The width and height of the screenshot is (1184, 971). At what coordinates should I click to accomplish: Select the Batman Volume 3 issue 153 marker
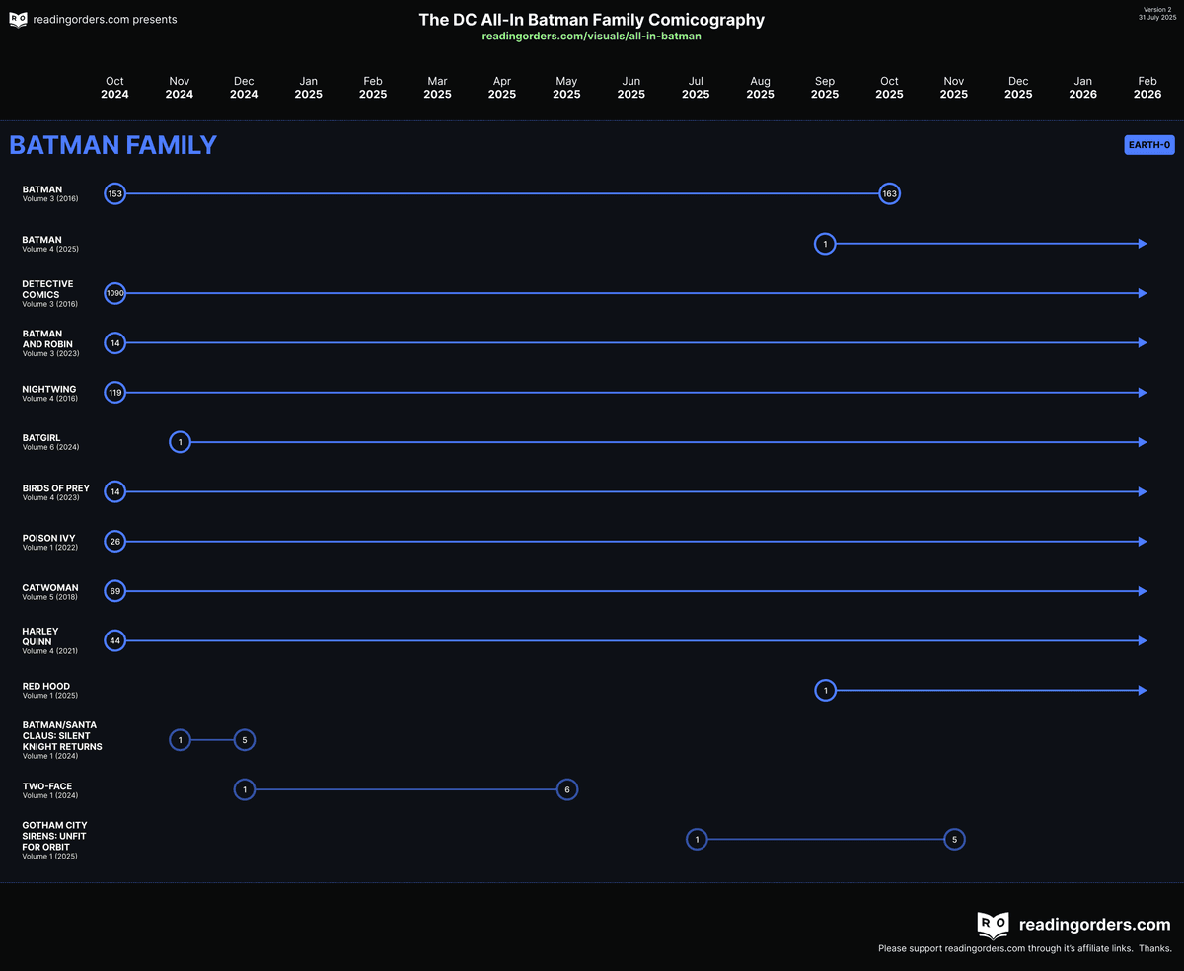tap(115, 193)
